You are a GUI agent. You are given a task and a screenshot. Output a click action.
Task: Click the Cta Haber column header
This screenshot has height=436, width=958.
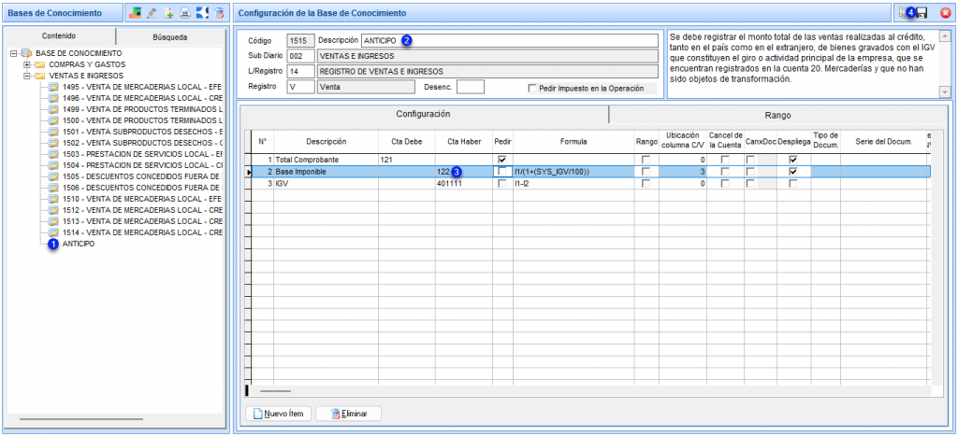click(x=463, y=142)
